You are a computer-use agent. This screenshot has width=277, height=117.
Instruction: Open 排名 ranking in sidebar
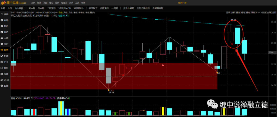(5, 68)
